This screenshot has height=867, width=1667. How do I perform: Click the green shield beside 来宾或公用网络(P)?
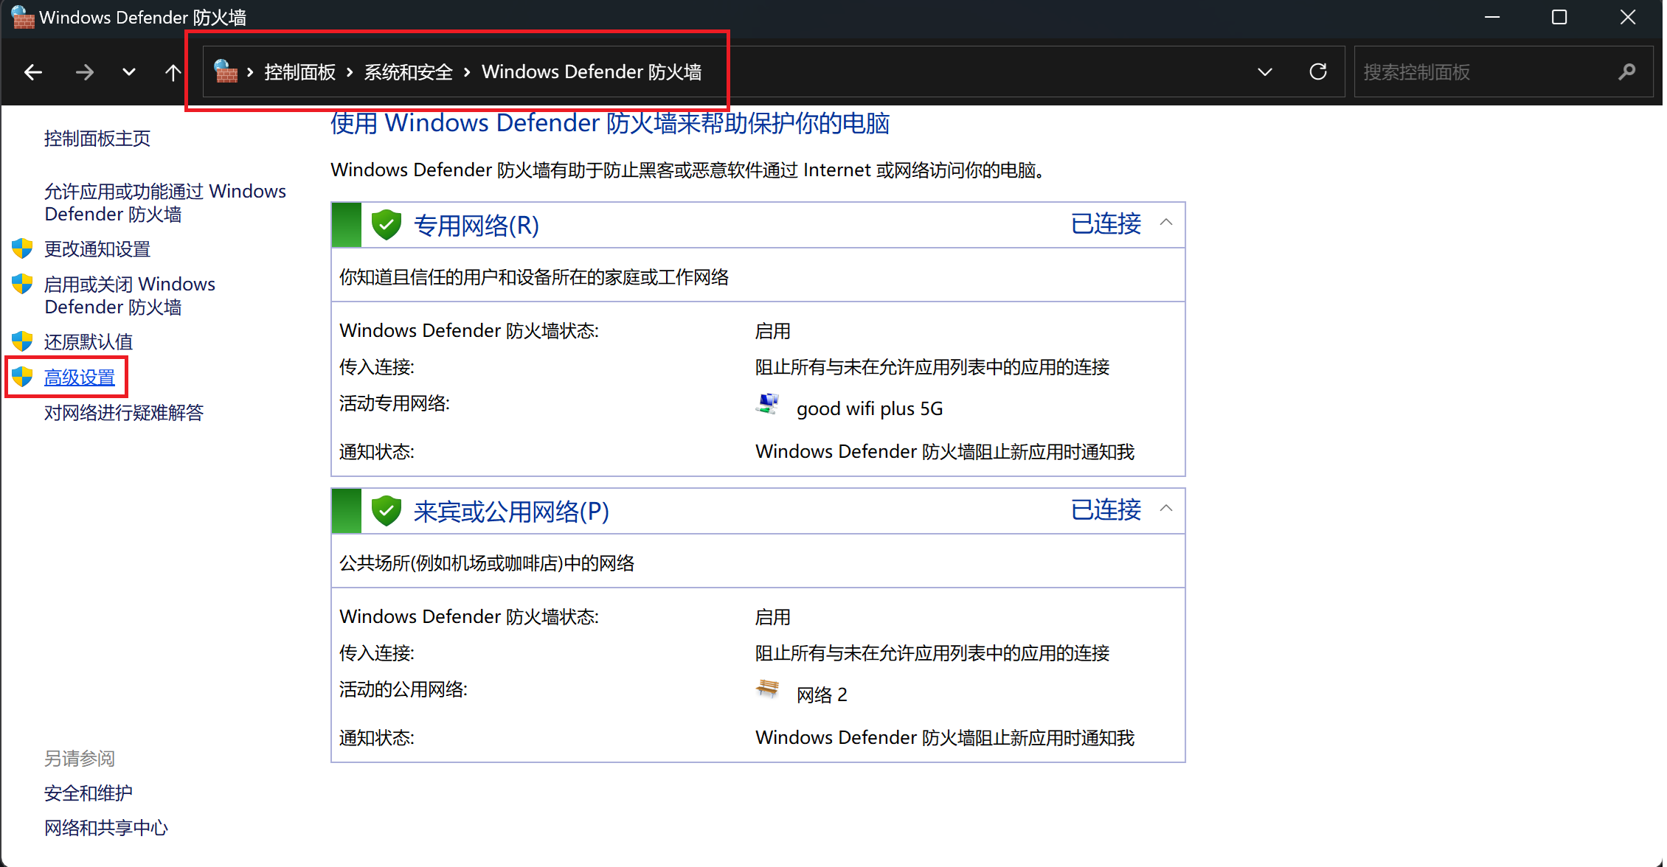click(386, 511)
